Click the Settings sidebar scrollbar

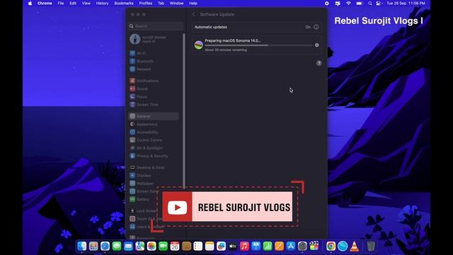point(184,111)
